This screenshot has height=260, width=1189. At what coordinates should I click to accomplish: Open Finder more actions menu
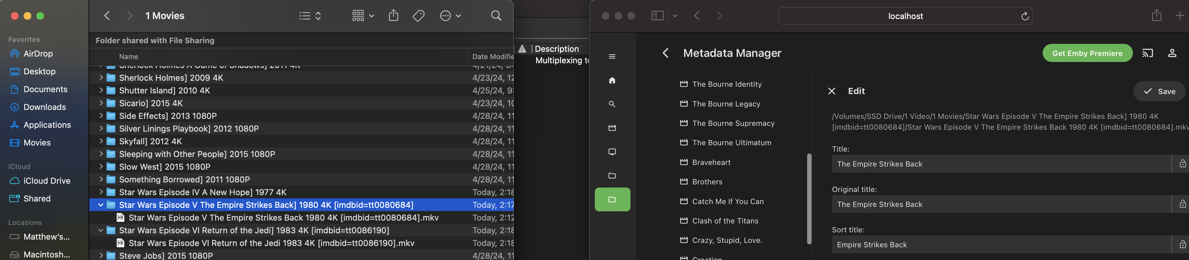pyautogui.click(x=450, y=16)
